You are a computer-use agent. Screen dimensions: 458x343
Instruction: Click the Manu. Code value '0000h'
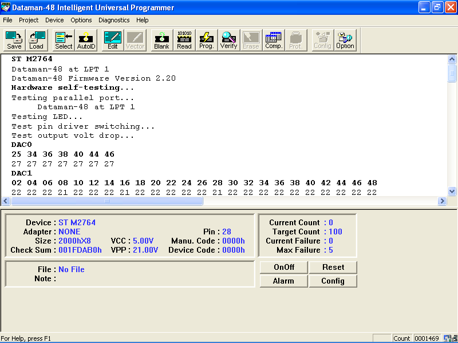234,241
